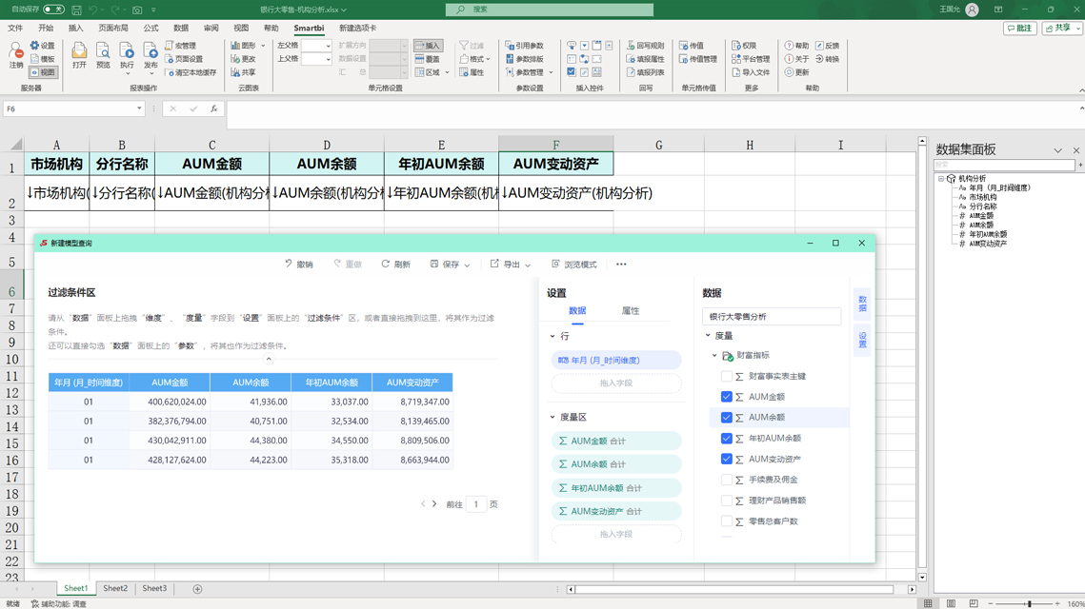Collapse the 机构分析 tree in 数据集面板
1085x609 pixels.
938,178
